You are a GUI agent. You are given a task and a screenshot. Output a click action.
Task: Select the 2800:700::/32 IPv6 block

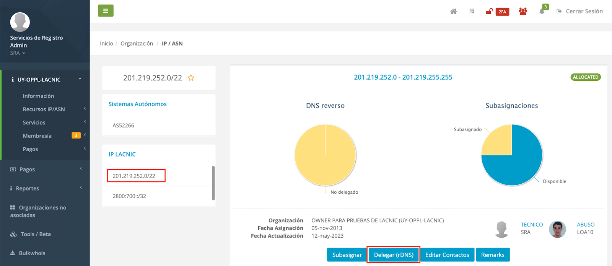tap(129, 196)
